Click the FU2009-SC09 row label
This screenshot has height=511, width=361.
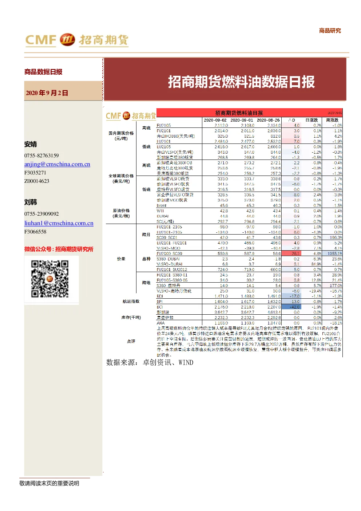(170, 253)
